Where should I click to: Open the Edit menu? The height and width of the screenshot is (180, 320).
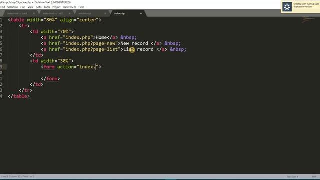coord(2,7)
